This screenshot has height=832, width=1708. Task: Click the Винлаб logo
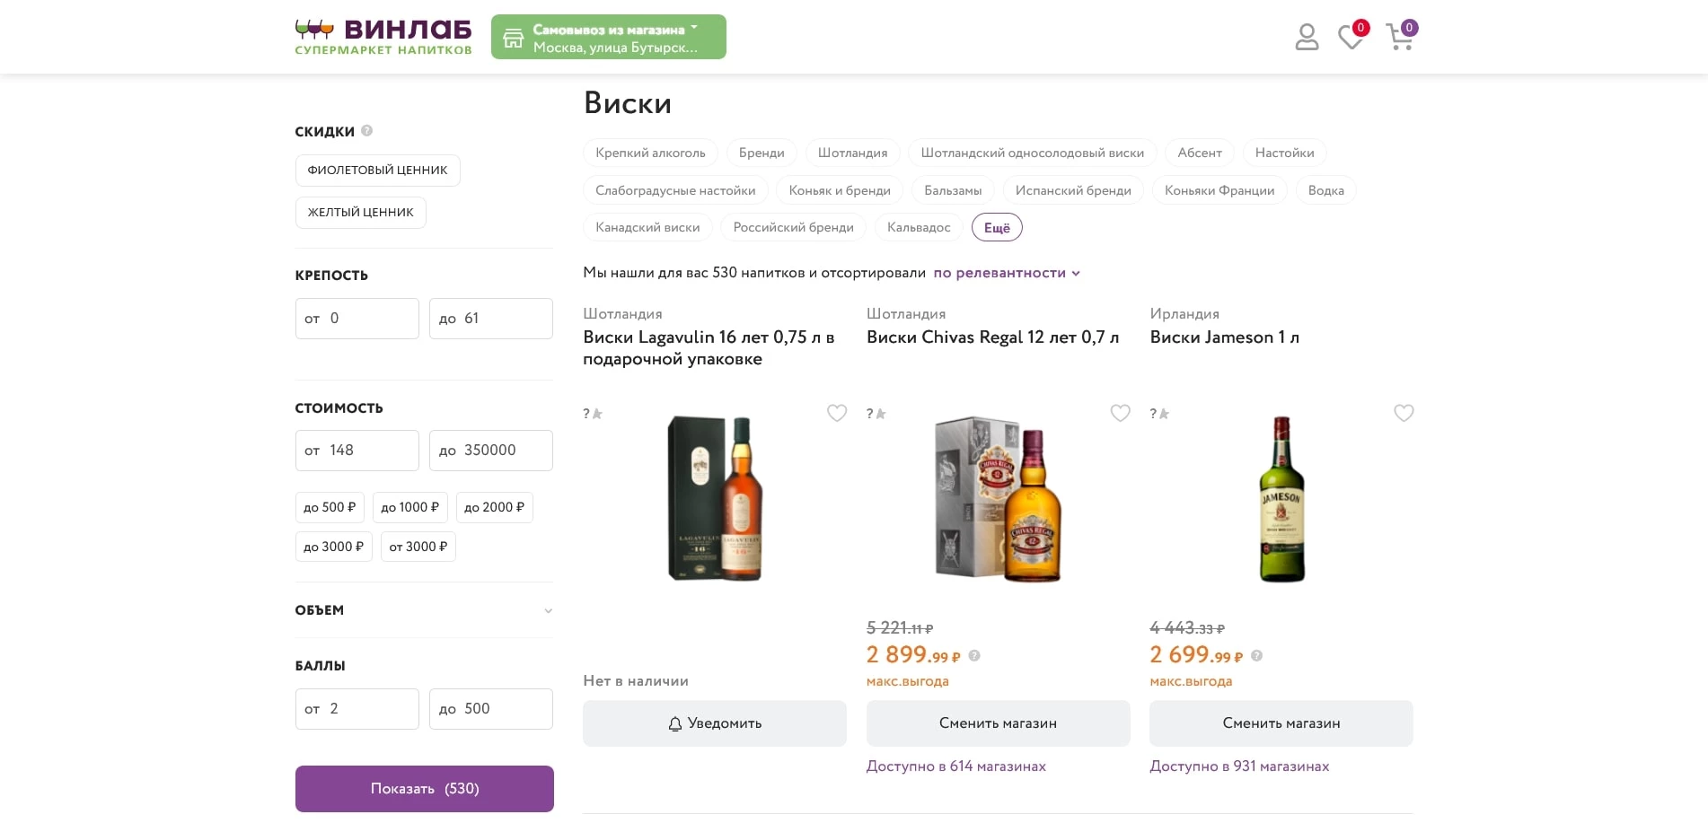383,37
